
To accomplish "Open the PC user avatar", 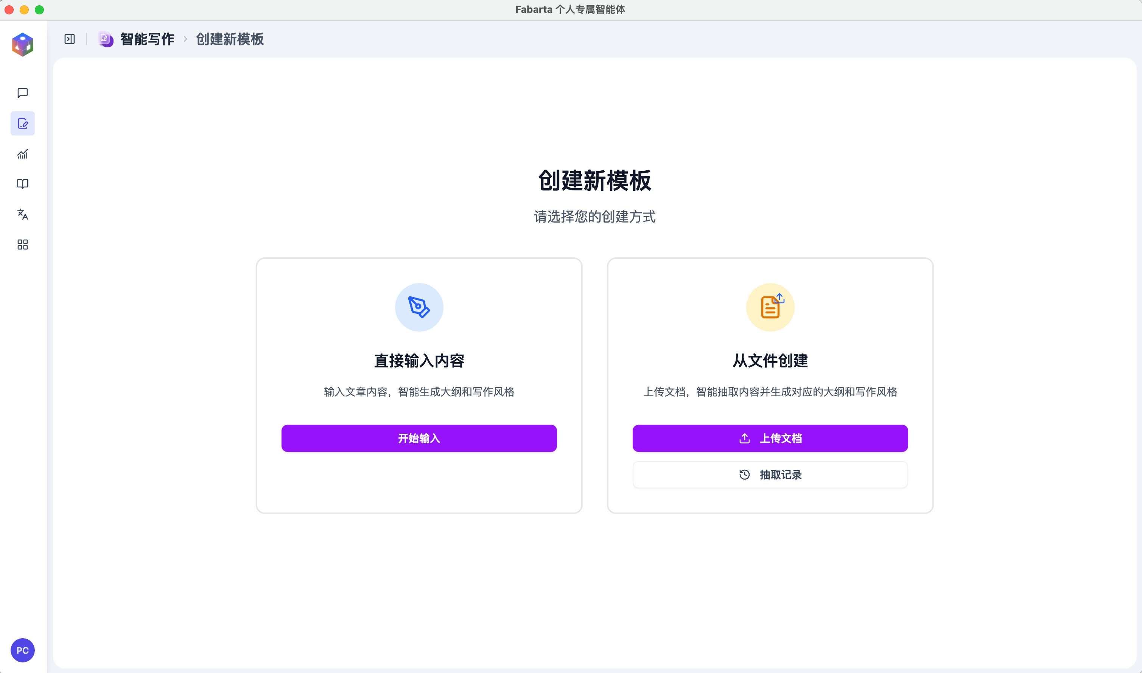I will pyautogui.click(x=23, y=650).
